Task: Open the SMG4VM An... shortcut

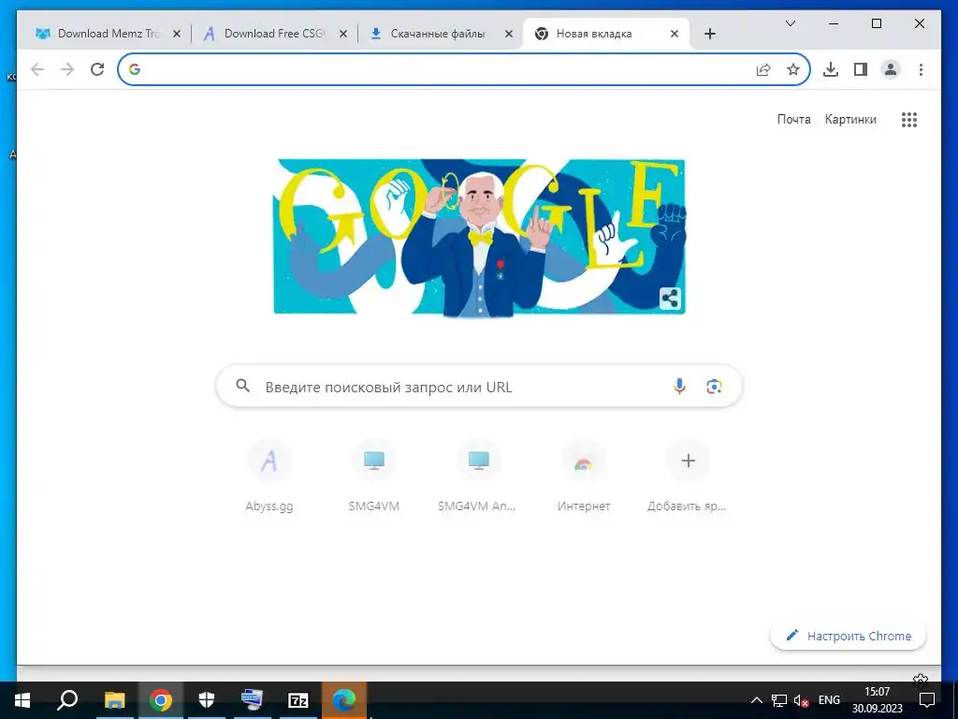Action: coord(478,476)
